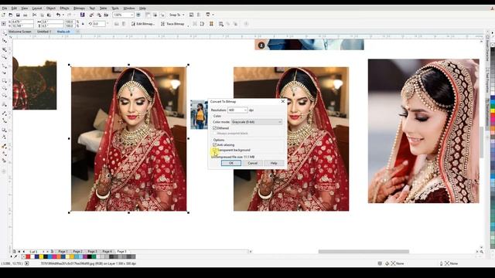Viewport: 495px width, 278px height.
Task: Click the Eyedropper icon beside color palette
Action: [x=15, y=256]
